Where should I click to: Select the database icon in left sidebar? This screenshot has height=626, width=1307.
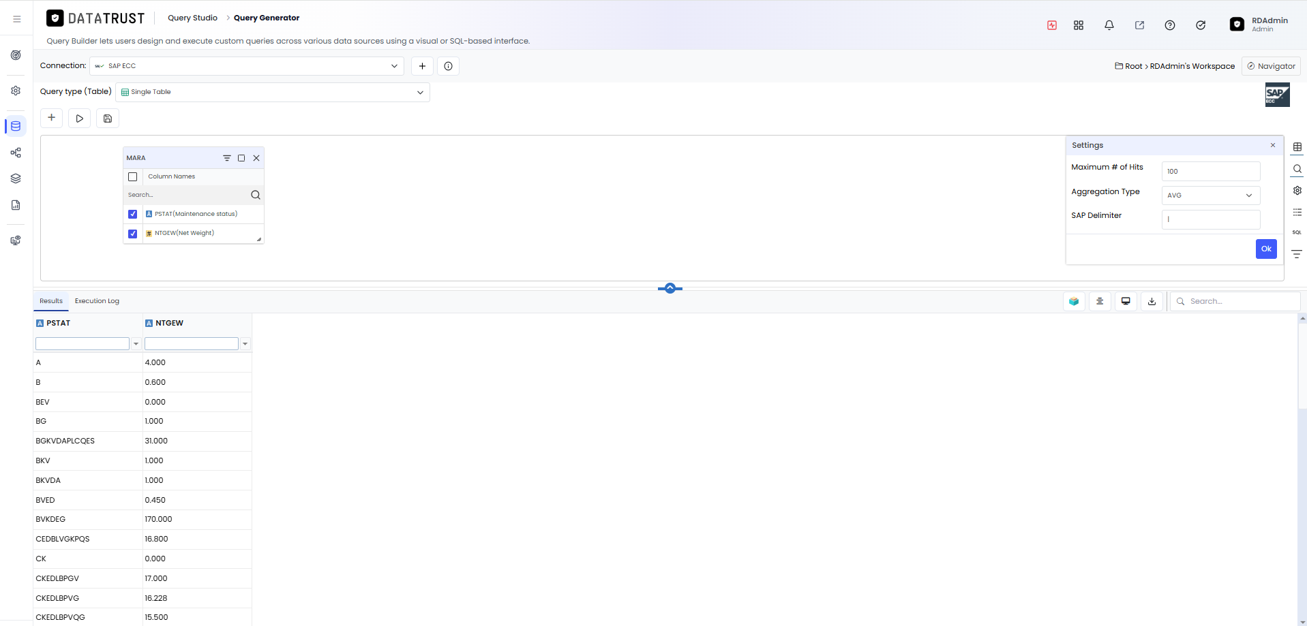16,126
